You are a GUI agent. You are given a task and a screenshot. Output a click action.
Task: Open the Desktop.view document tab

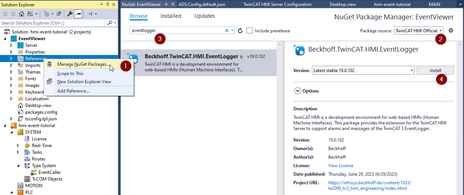pos(342,4)
